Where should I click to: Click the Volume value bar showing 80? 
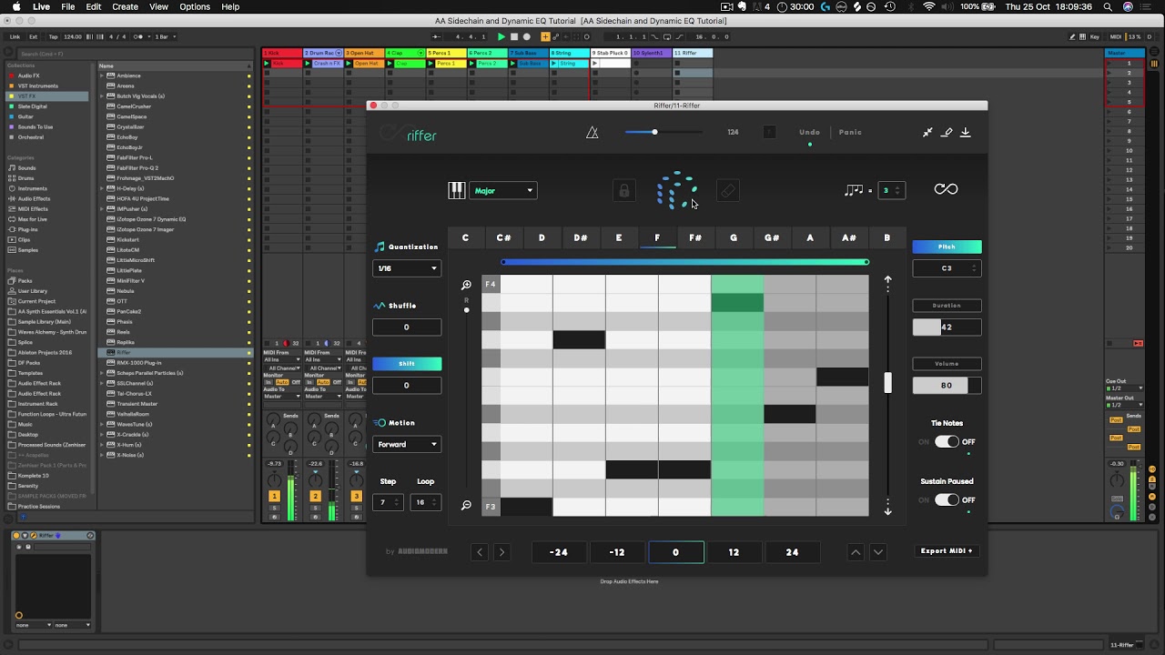click(947, 386)
